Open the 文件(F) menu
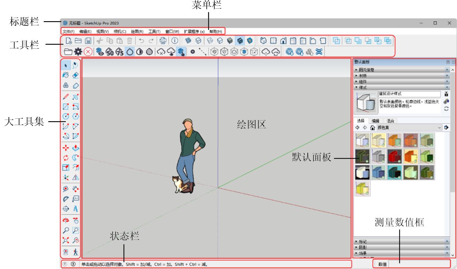 68,31
